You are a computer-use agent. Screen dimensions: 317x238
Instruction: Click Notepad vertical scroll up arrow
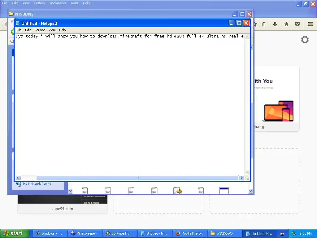(x=247, y=37)
